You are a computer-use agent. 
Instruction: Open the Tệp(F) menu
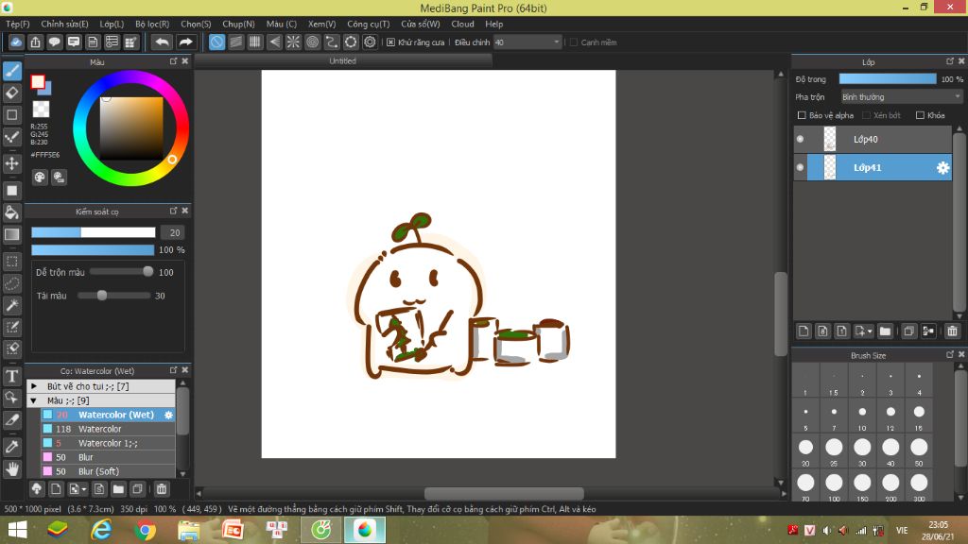[18, 24]
